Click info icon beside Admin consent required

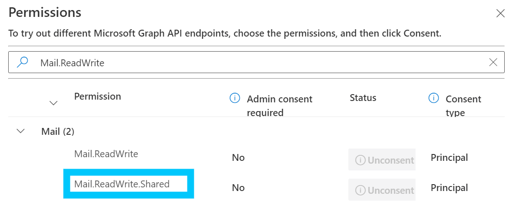pyautogui.click(x=235, y=98)
